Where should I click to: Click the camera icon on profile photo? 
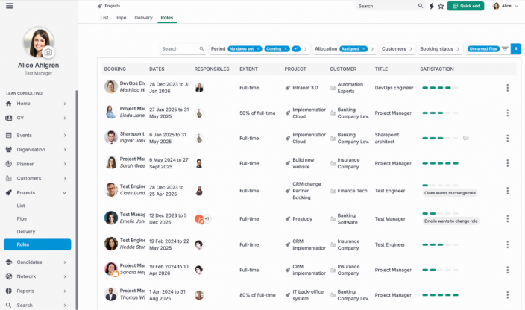coord(48,52)
